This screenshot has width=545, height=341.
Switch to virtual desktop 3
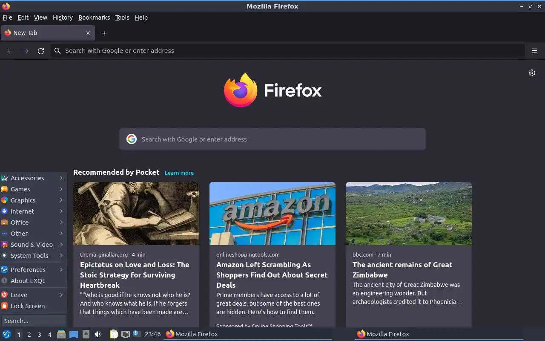click(40, 335)
